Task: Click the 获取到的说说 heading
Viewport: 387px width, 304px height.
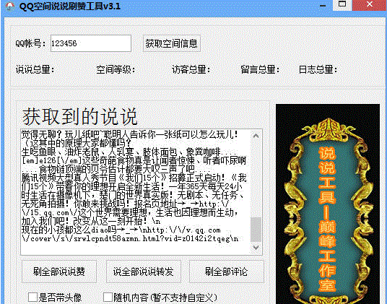Action: (79, 116)
